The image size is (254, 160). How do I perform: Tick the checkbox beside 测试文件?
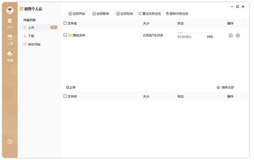coord(65,35)
